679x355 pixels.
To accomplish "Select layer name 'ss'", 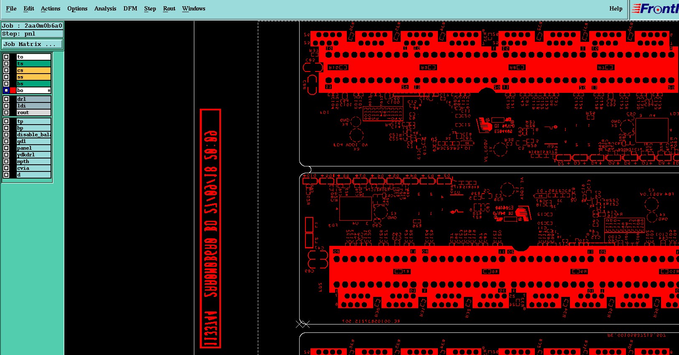I will (x=33, y=77).
